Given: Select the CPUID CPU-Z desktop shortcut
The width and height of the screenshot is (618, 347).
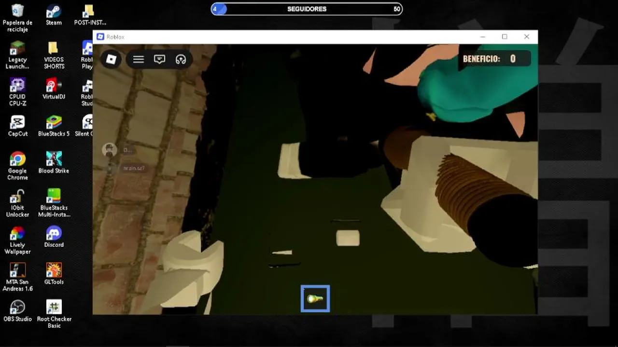Looking at the screenshot, I should [17, 93].
